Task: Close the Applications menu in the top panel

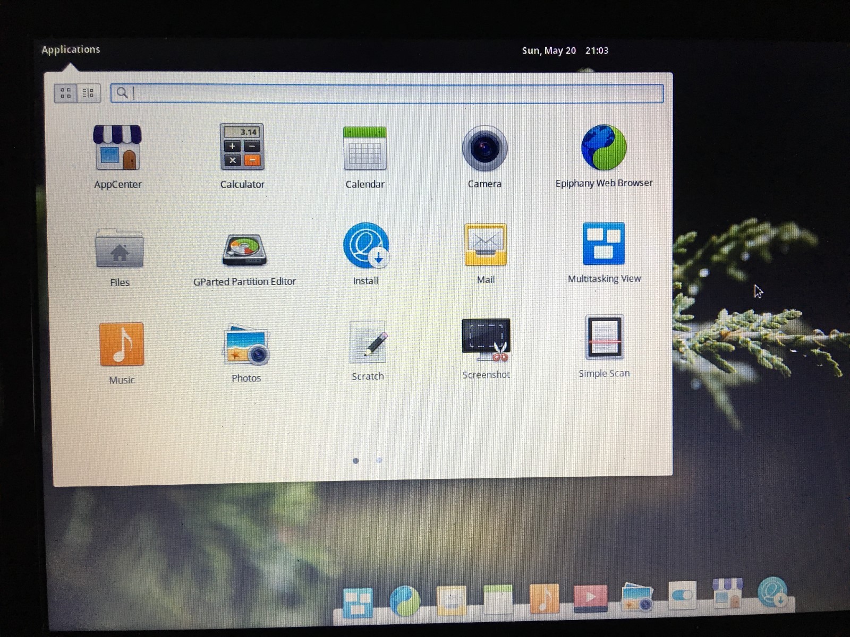Action: (x=71, y=49)
